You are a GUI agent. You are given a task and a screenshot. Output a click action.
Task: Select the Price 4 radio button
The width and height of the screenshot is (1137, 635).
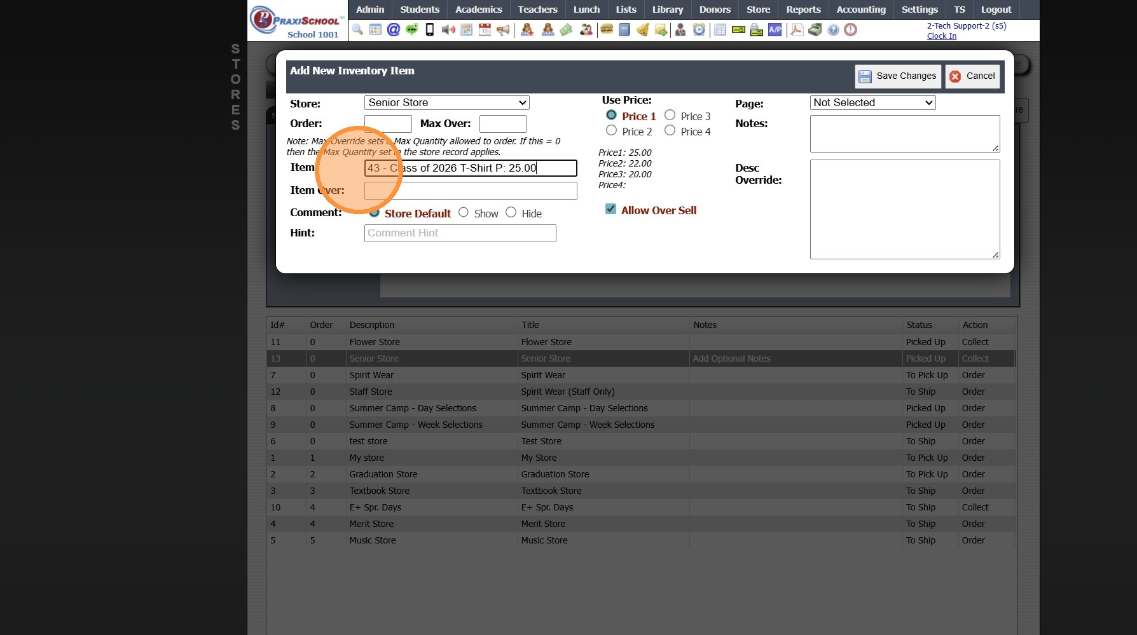point(670,130)
